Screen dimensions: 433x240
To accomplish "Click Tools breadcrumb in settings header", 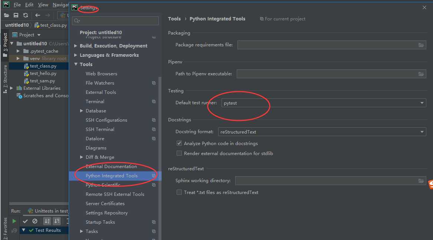I will [x=174, y=19].
